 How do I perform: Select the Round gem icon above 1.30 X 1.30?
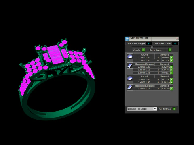tap(130, 56)
